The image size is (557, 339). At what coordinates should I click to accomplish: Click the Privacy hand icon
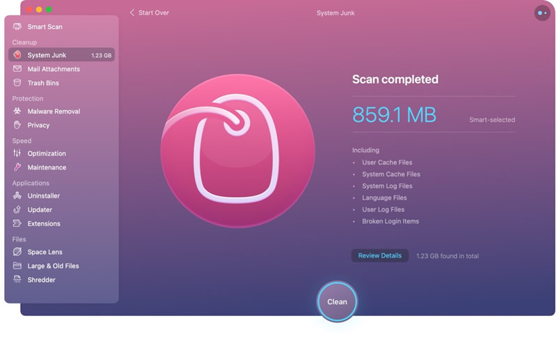pyautogui.click(x=17, y=125)
